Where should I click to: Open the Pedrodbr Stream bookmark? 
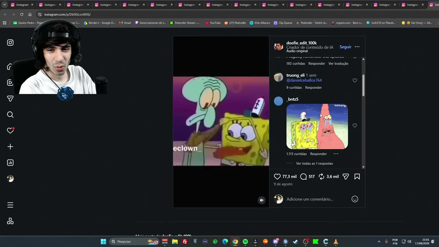(x=185, y=23)
